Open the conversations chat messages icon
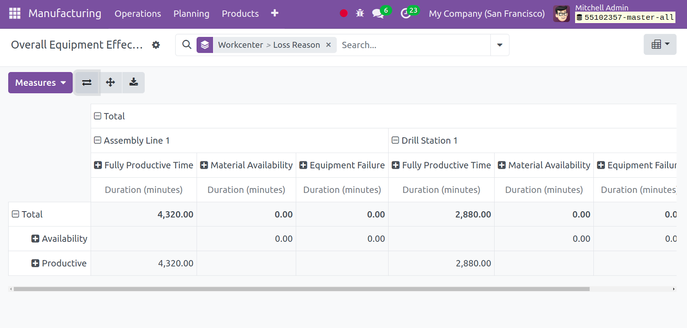 (378, 14)
